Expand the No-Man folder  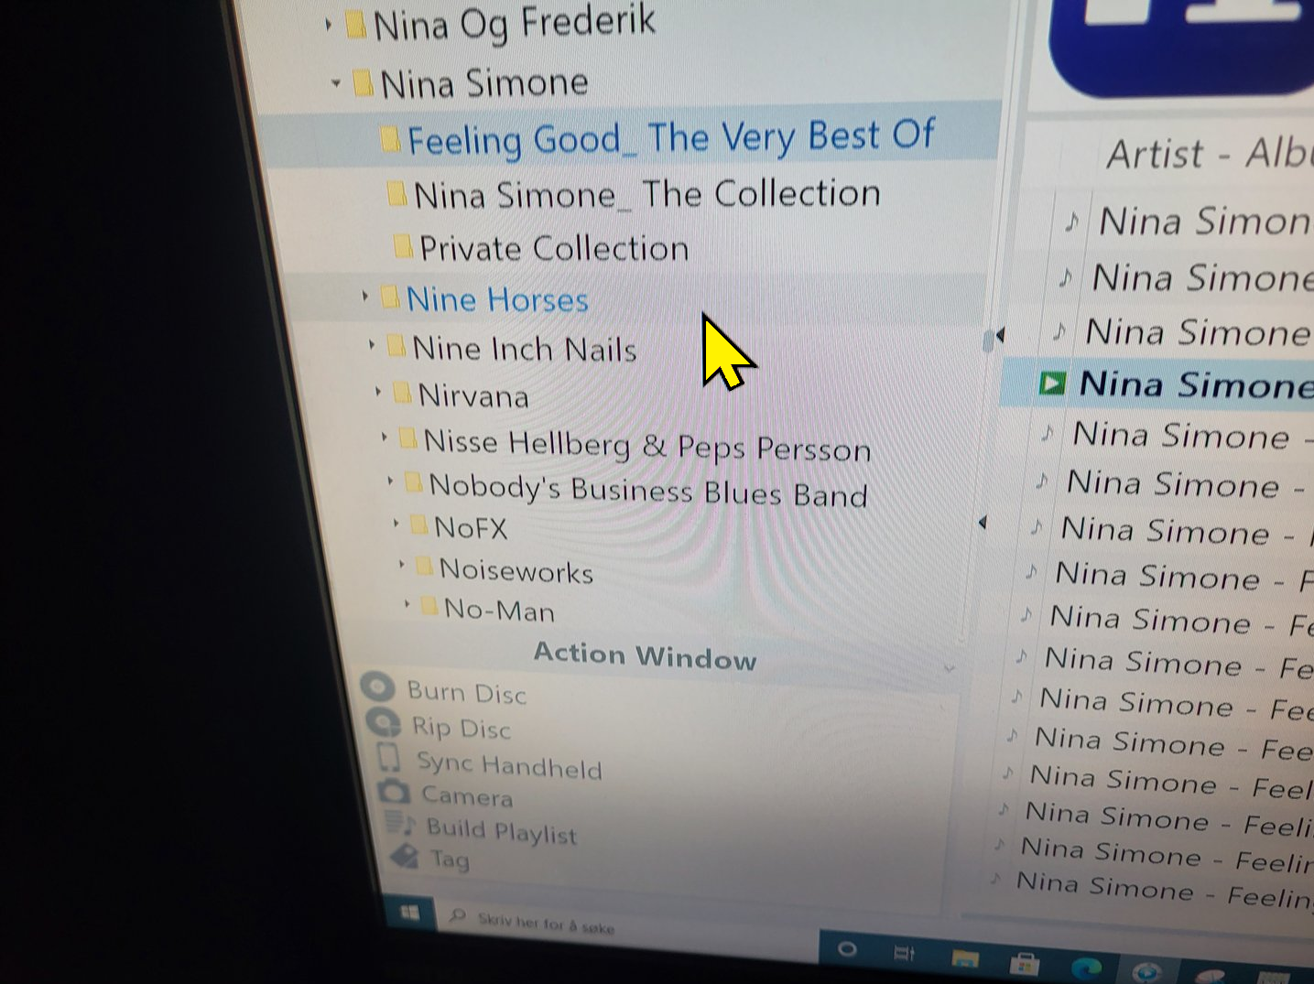click(x=407, y=603)
